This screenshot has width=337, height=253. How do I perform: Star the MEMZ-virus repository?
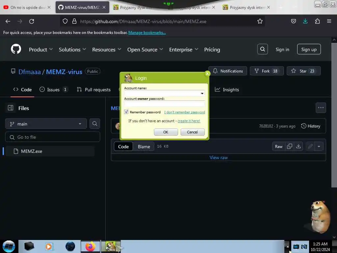pos(303,71)
